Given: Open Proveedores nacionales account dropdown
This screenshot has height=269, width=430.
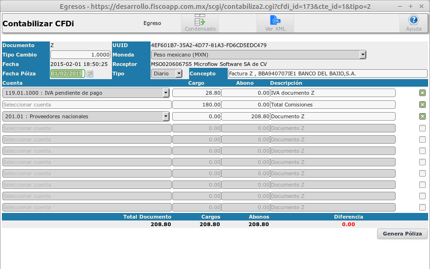Looking at the screenshot, I should tap(166, 116).
